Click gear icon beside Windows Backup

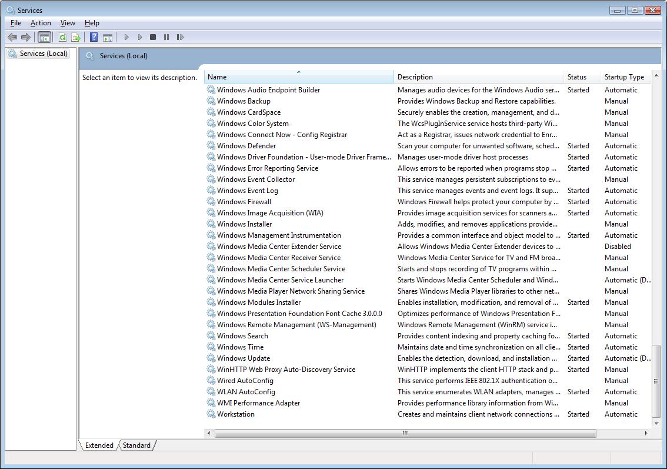(211, 101)
